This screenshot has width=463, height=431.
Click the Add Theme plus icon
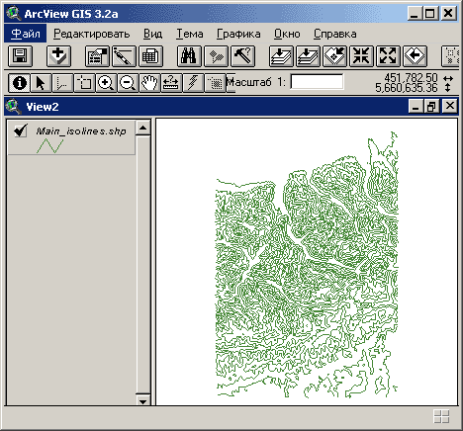(58, 56)
